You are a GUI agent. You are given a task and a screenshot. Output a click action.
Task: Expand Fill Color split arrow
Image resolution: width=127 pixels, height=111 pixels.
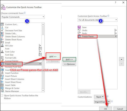40,45
